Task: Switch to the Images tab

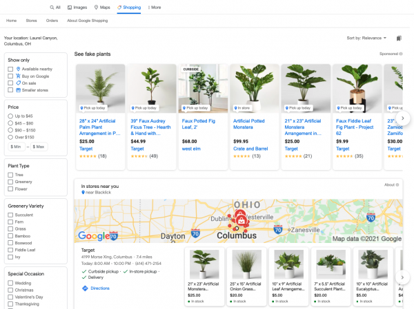Action: click(x=77, y=8)
